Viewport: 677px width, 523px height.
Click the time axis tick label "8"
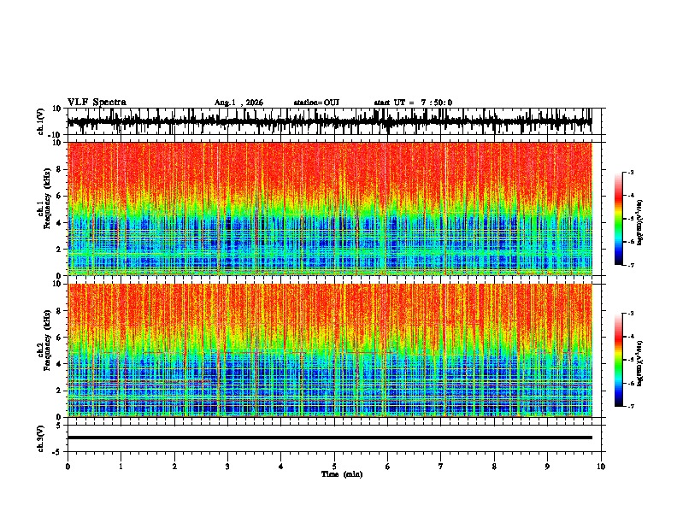pyautogui.click(x=494, y=467)
